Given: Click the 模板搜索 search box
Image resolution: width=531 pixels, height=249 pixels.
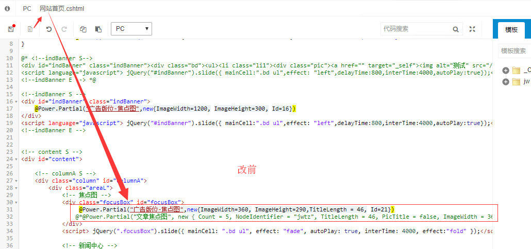Looking at the screenshot, I should (516, 51).
